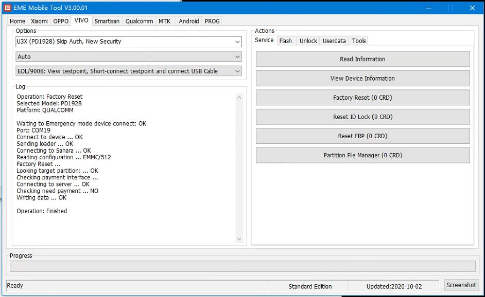485x297 pixels.
Task: Click View Device Information button
Action: [x=363, y=79]
